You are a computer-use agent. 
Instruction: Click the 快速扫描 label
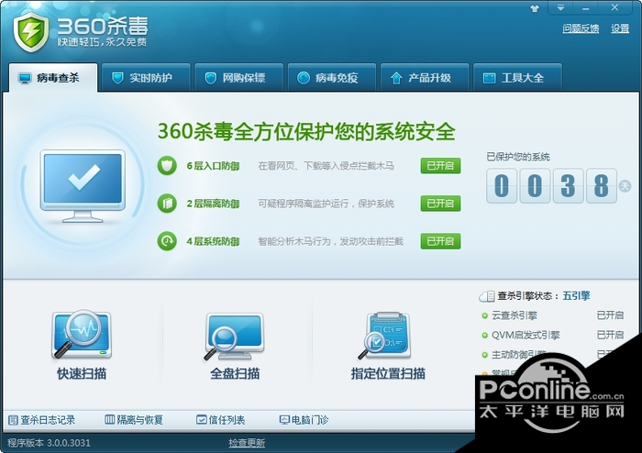[x=82, y=373]
